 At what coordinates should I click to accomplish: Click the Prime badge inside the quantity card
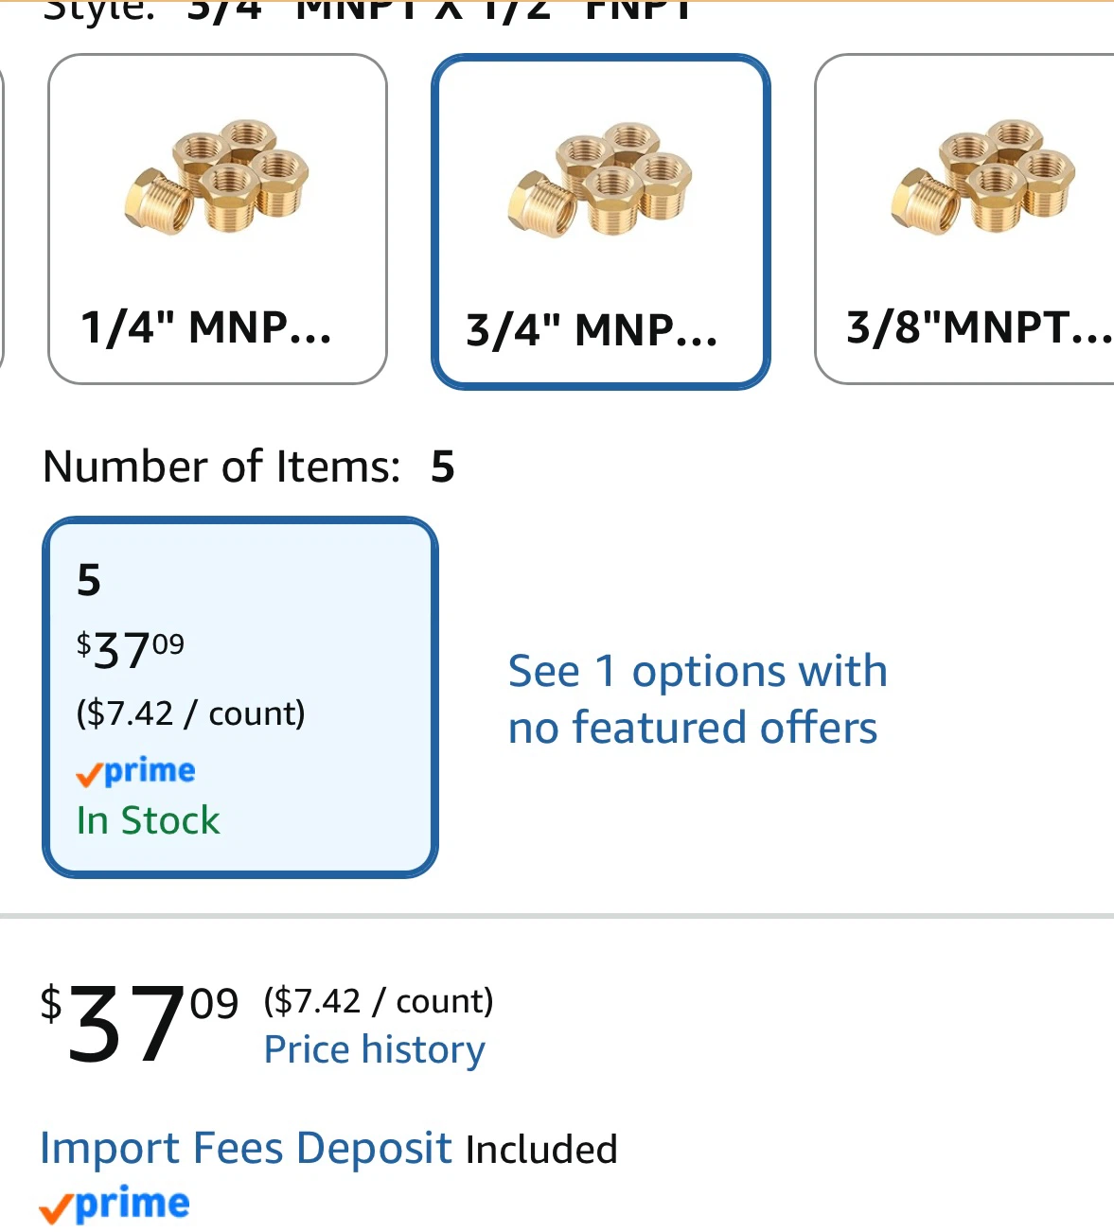click(x=135, y=771)
